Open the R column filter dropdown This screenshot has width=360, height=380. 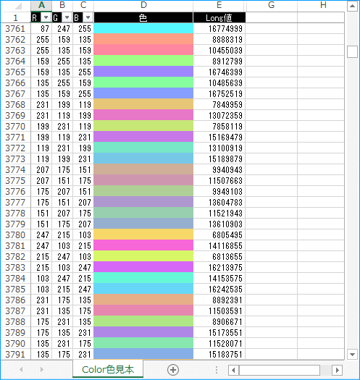tap(46, 17)
